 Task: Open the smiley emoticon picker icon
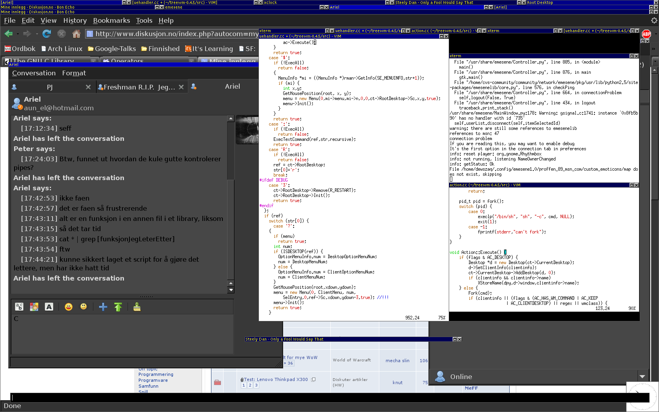coord(69,307)
